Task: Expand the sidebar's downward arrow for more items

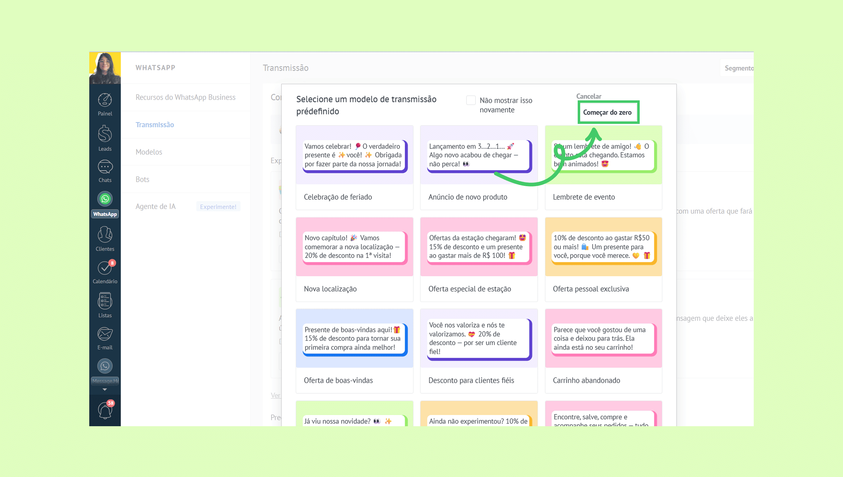Action: coord(105,390)
